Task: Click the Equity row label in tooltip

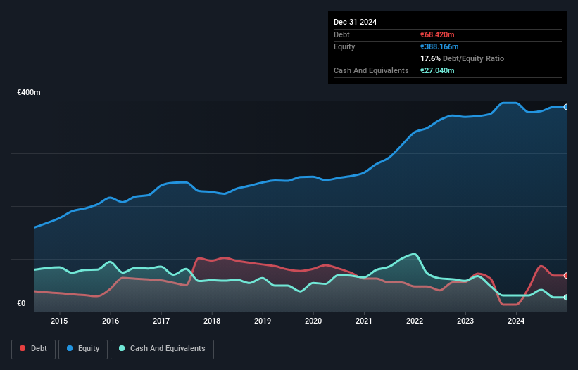Action: pyautogui.click(x=344, y=46)
